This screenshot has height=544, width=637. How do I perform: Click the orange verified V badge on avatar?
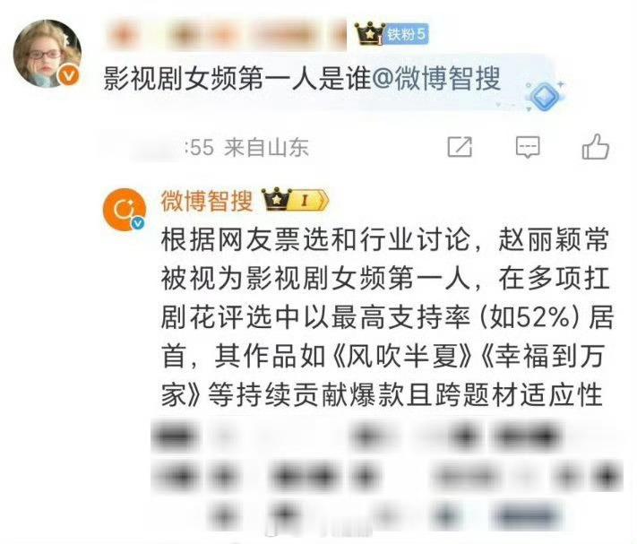pos(69,75)
